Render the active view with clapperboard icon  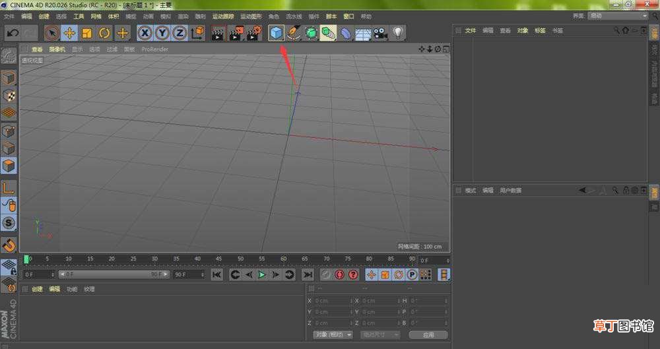(x=218, y=33)
